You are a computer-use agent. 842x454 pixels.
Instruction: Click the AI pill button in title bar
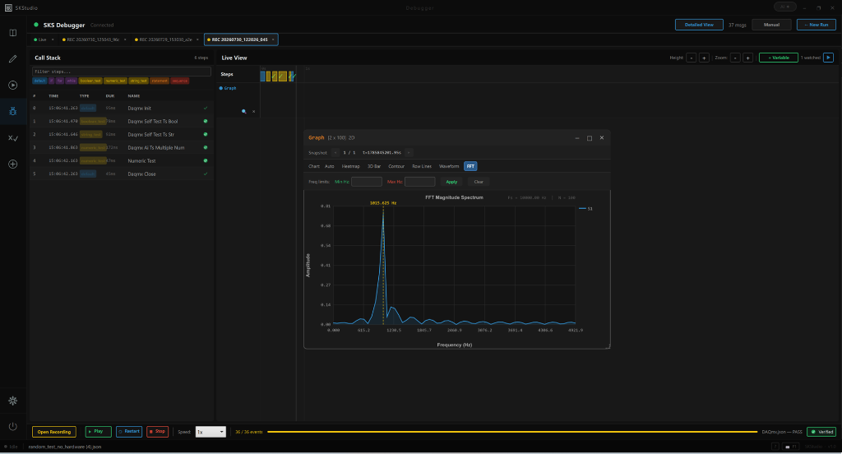pyautogui.click(x=784, y=7)
